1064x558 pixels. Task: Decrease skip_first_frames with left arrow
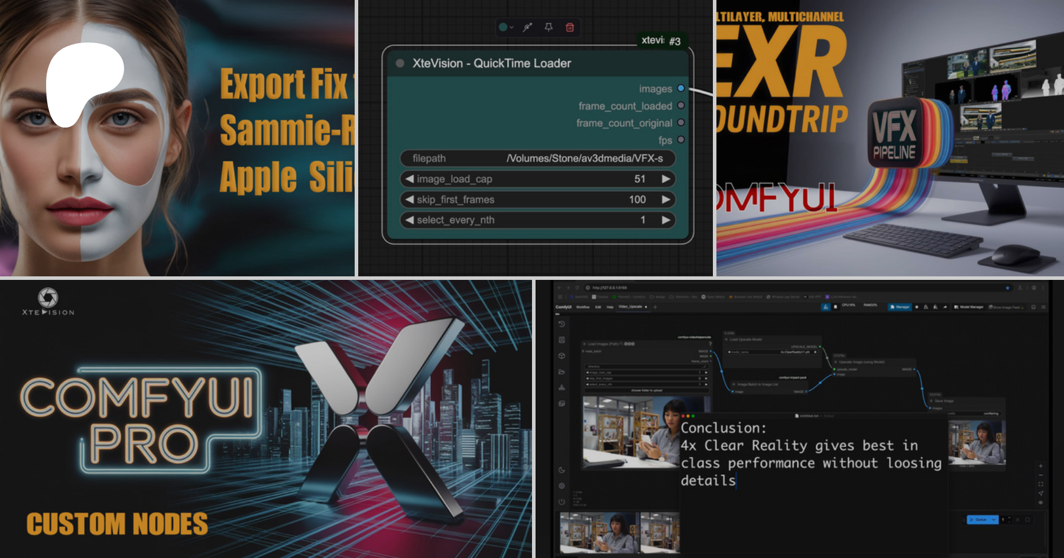[x=409, y=200]
